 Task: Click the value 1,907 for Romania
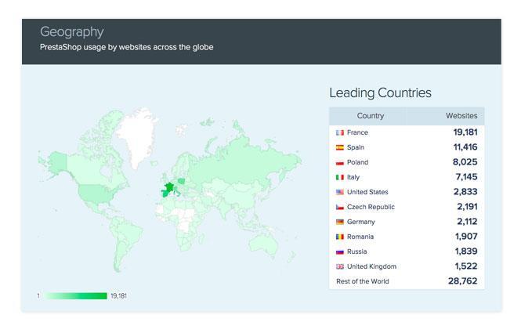click(466, 237)
